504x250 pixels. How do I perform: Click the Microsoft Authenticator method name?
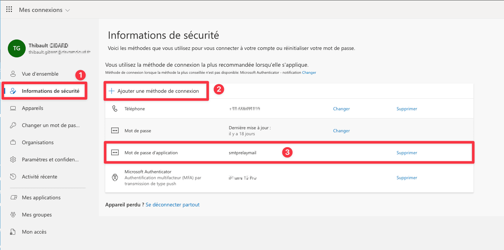[x=148, y=172]
